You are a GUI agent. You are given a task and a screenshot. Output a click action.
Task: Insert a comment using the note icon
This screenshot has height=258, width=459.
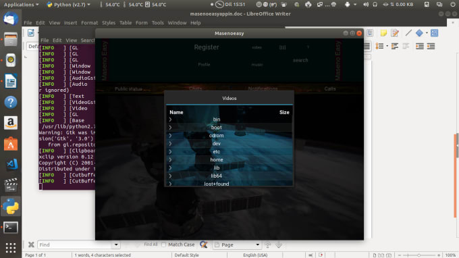(383, 33)
